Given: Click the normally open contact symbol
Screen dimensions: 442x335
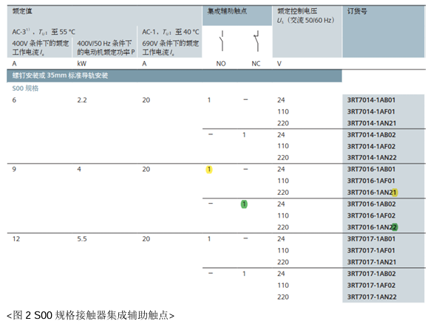Looking at the screenshot, I should pyautogui.click(x=222, y=41).
